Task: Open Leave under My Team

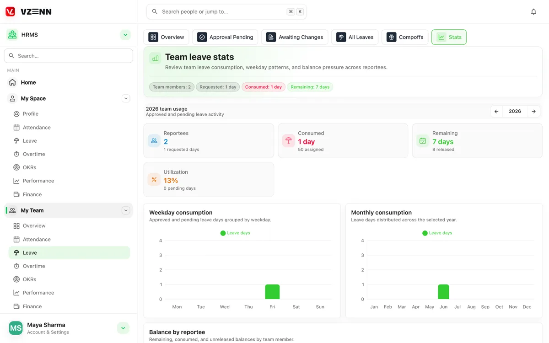Action: pos(69,252)
